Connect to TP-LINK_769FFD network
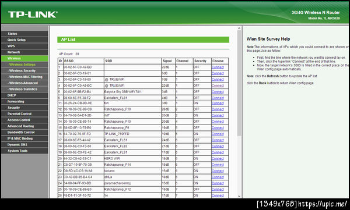The width and height of the screenshot is (350, 210). pos(218,134)
